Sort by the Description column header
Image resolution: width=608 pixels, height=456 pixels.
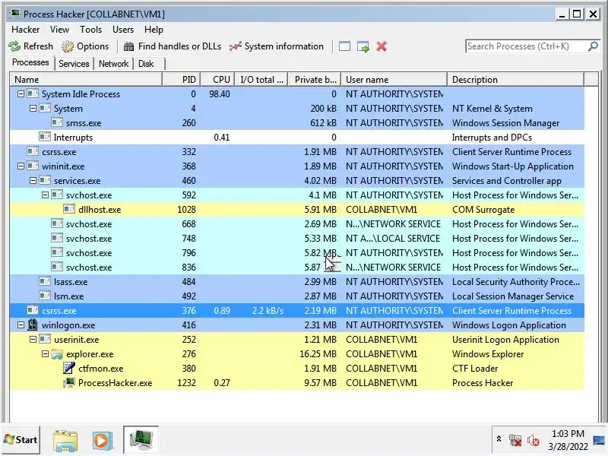(516, 80)
